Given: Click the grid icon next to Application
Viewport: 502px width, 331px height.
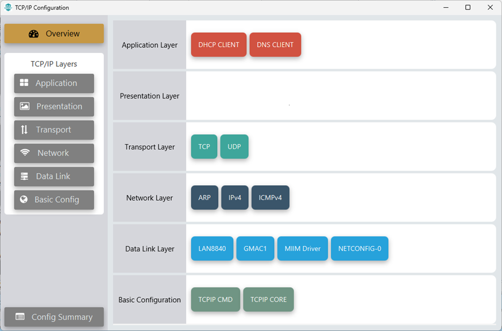Looking at the screenshot, I should (24, 83).
